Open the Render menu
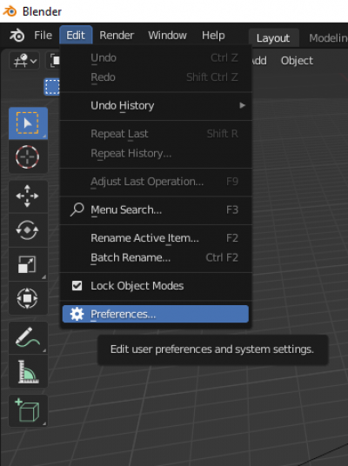Image resolution: width=348 pixels, height=466 pixels. pos(117,36)
